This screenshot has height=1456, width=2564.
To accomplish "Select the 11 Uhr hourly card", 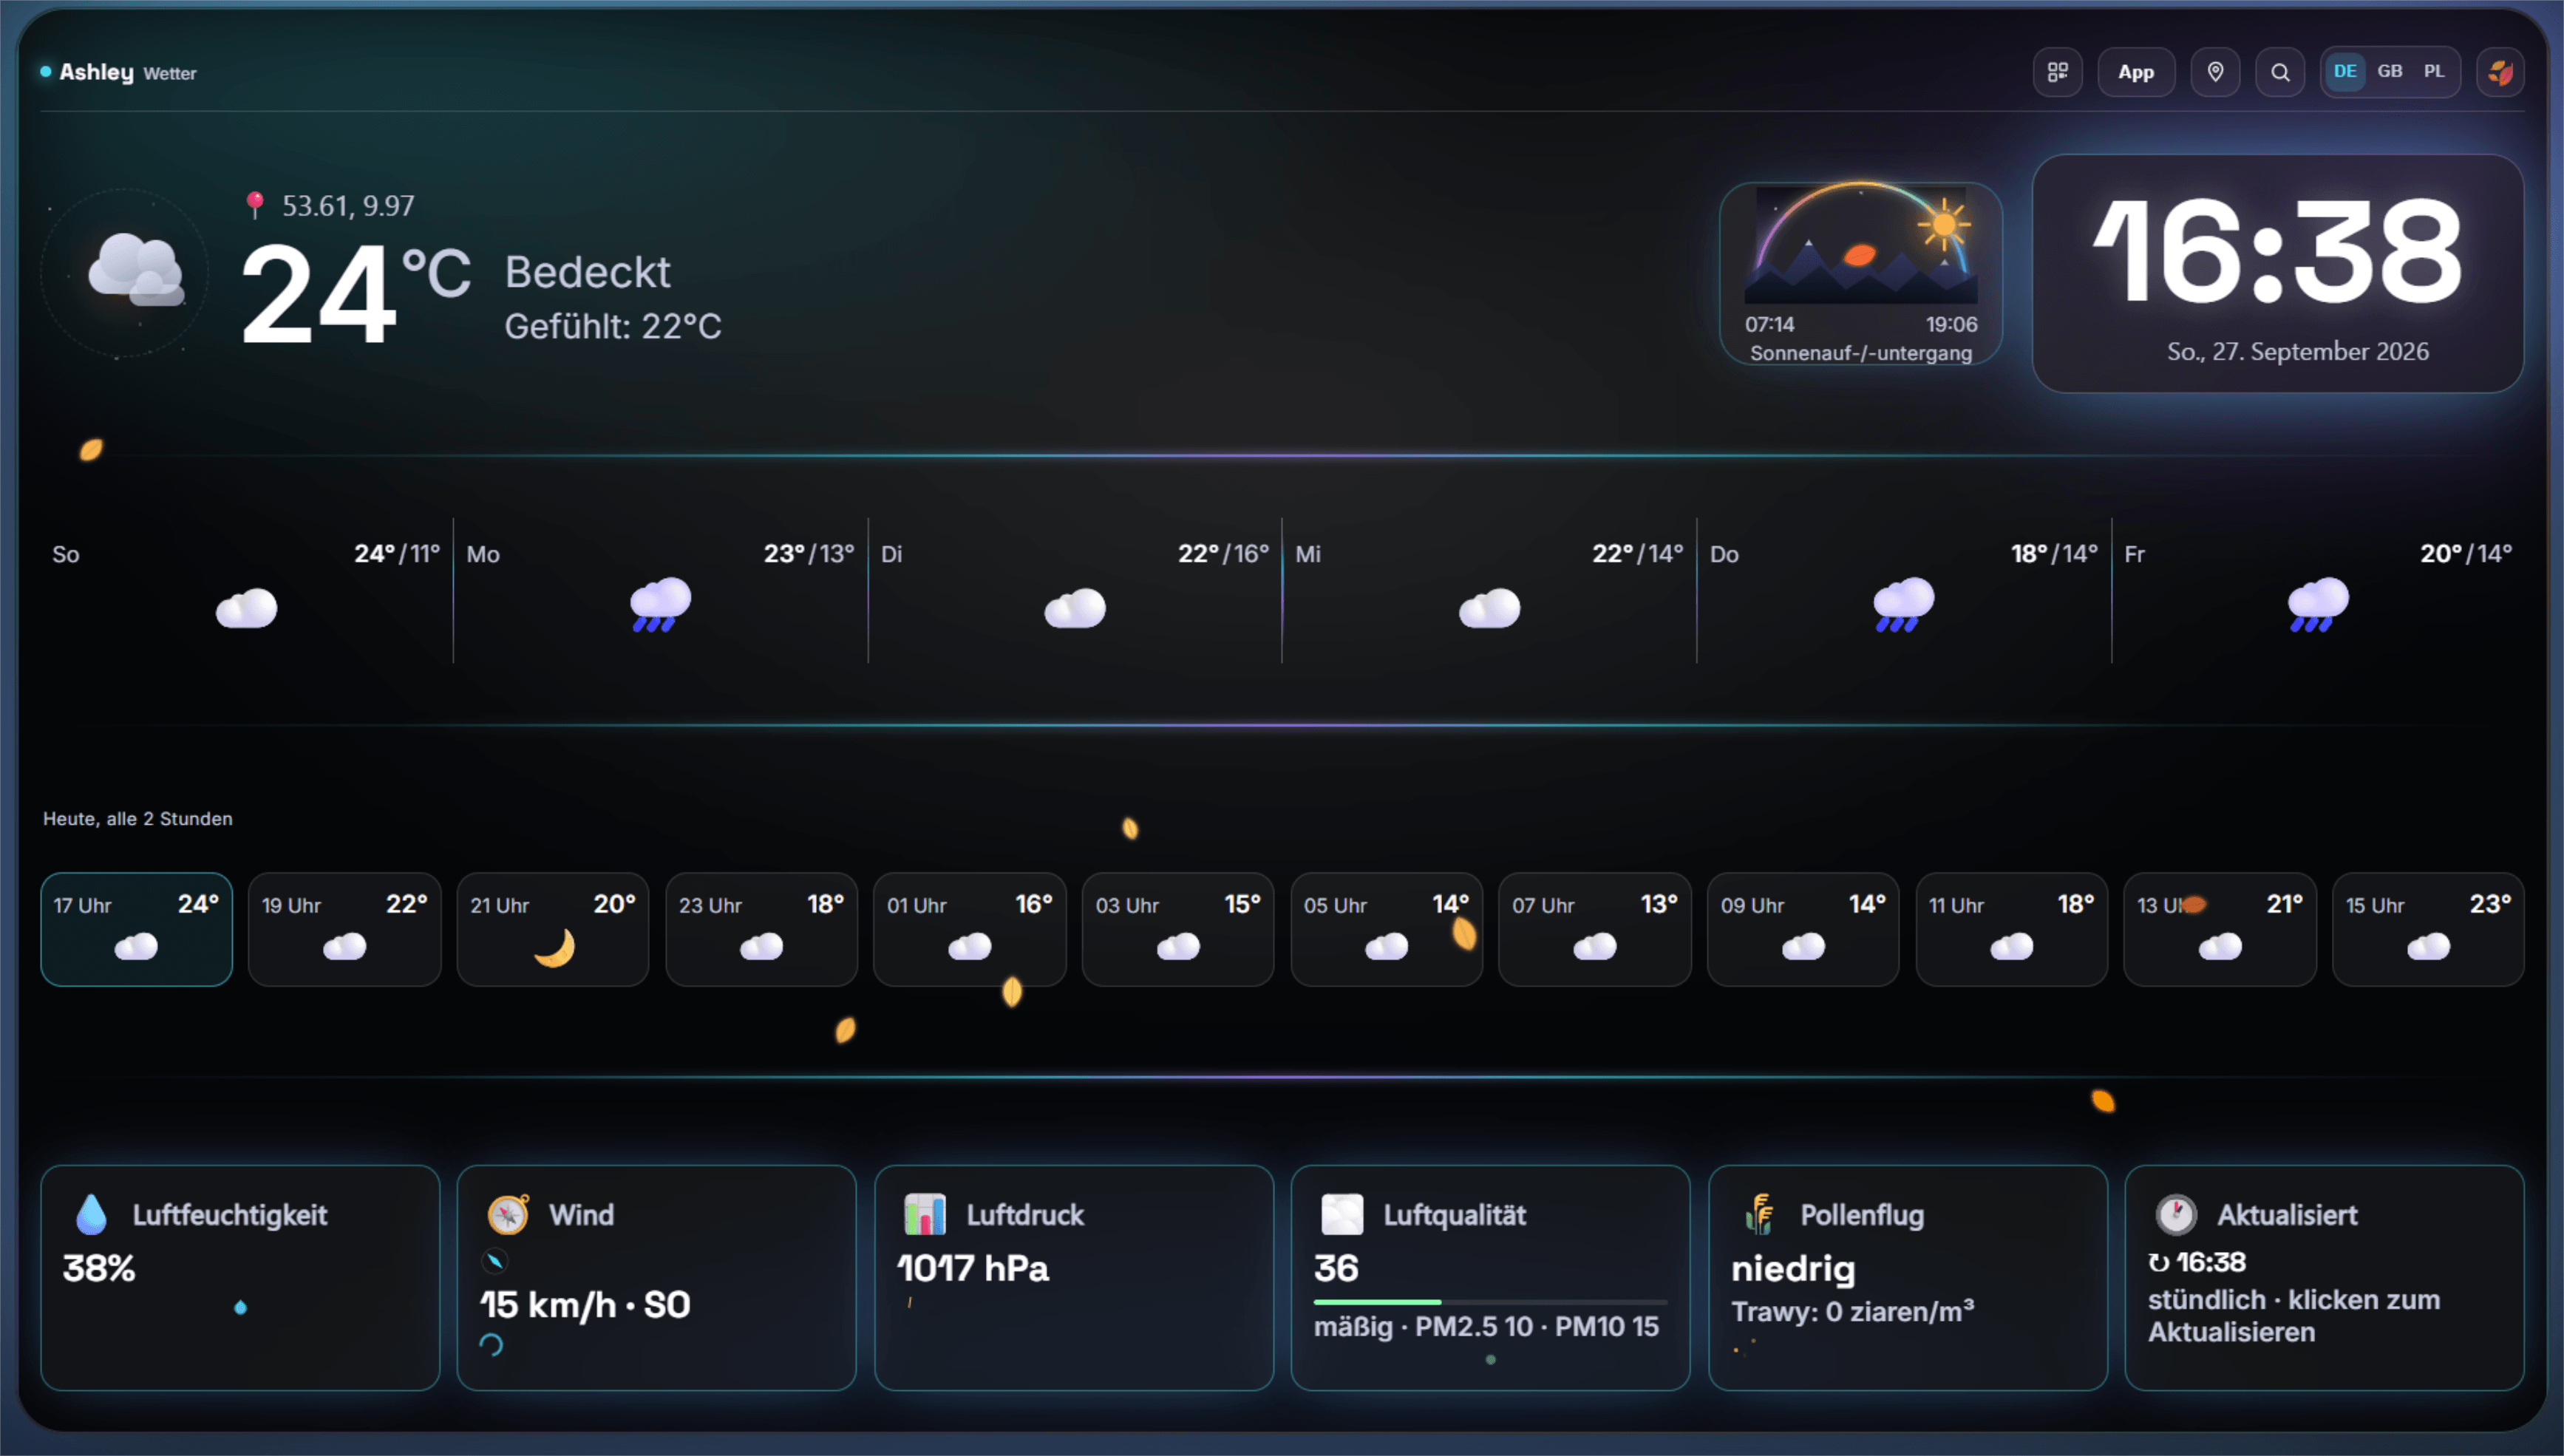I will [2011, 929].
